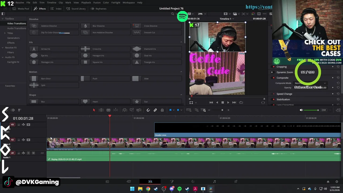Toggle Linked Selection chain

(155, 110)
